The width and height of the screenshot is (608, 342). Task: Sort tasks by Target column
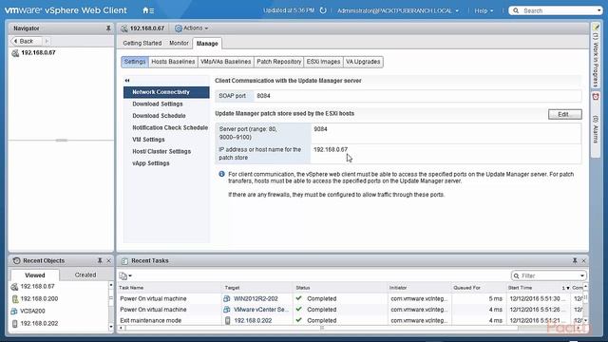(x=232, y=288)
